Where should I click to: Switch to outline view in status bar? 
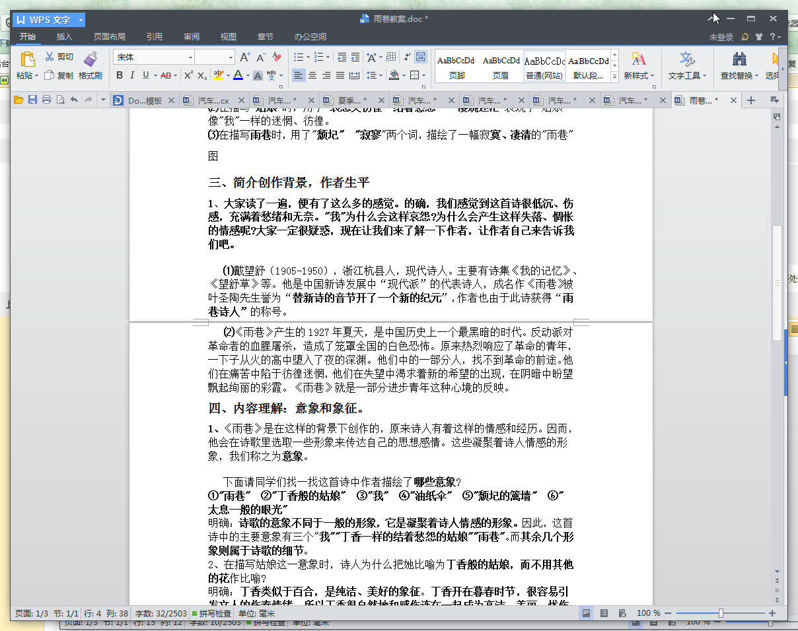(x=604, y=613)
